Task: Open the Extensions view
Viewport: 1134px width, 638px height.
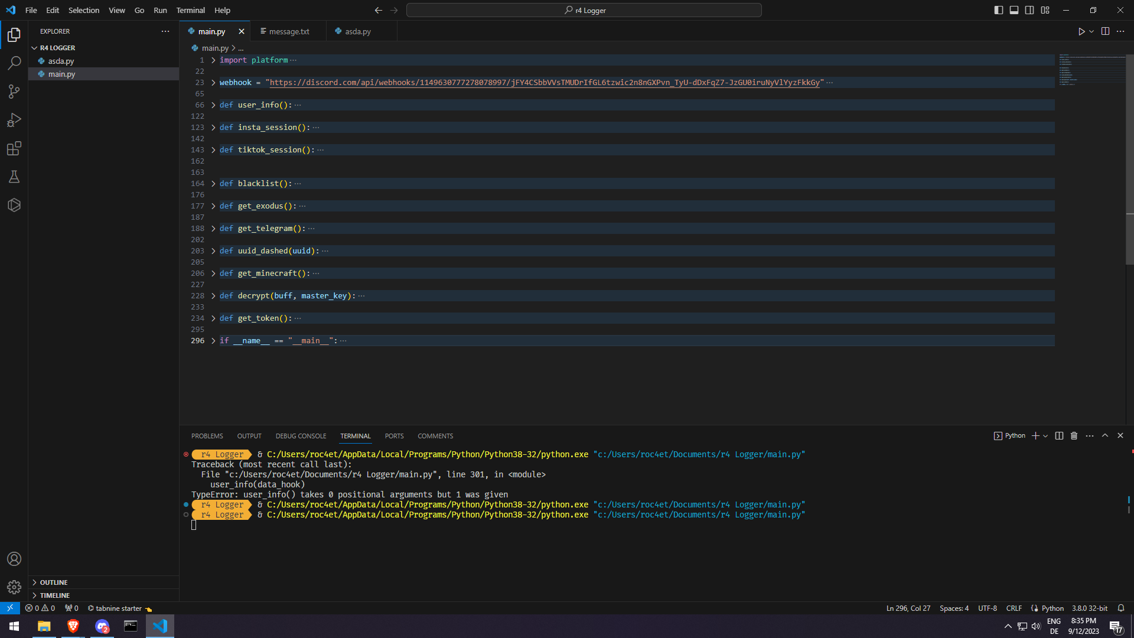Action: point(14,148)
